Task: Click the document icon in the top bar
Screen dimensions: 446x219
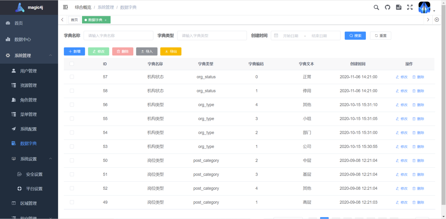Action: (398, 7)
